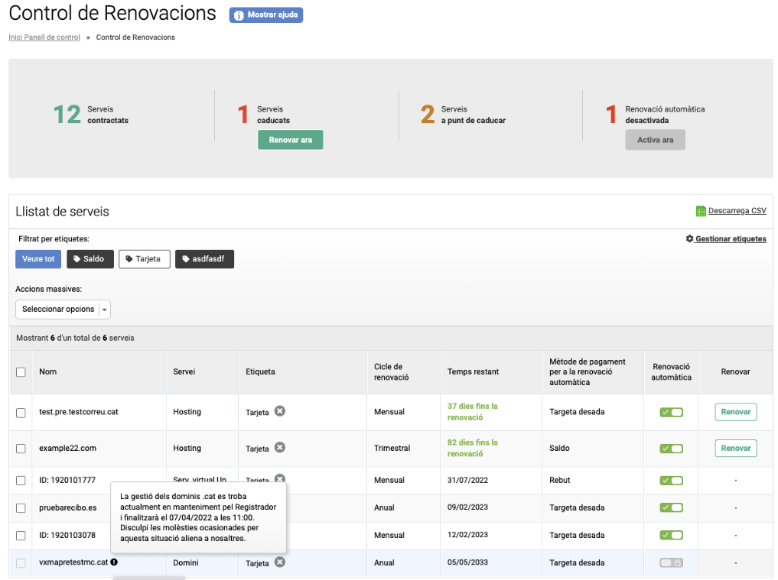Click info icon beside vxmapretestmc.cat

114,562
